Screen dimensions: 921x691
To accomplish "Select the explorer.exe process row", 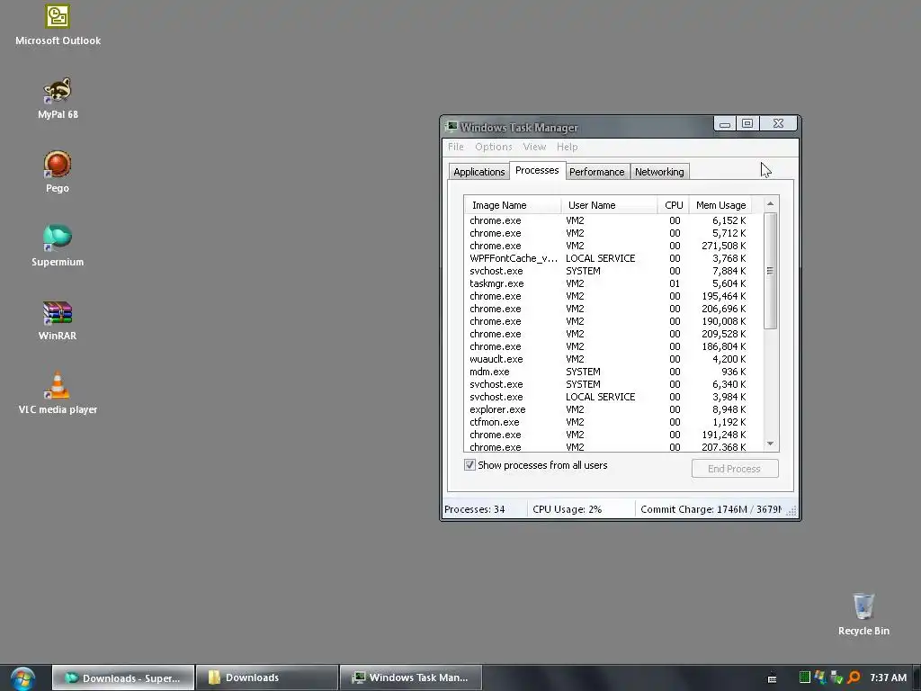I will coord(608,409).
